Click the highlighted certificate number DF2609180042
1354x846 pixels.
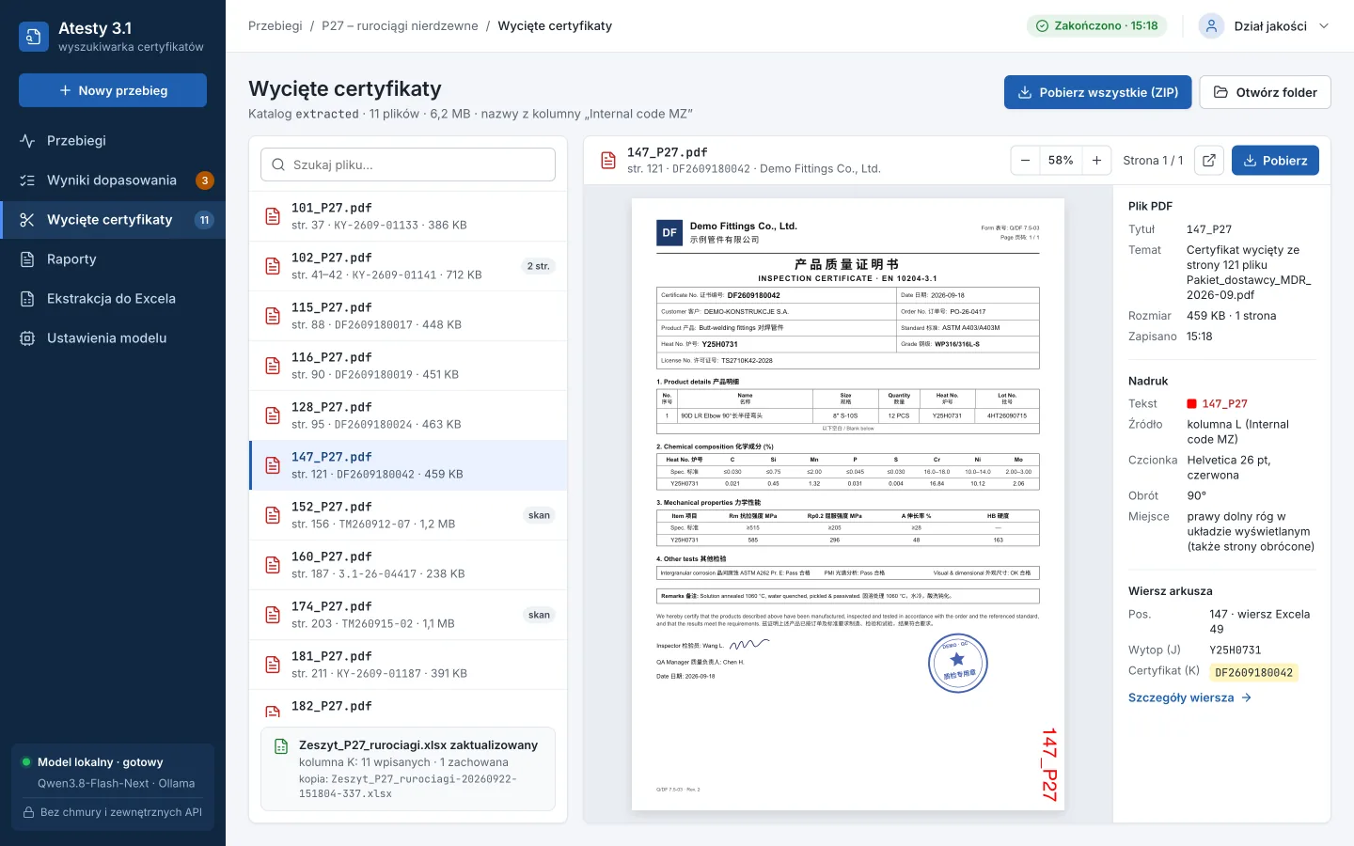[1253, 672]
